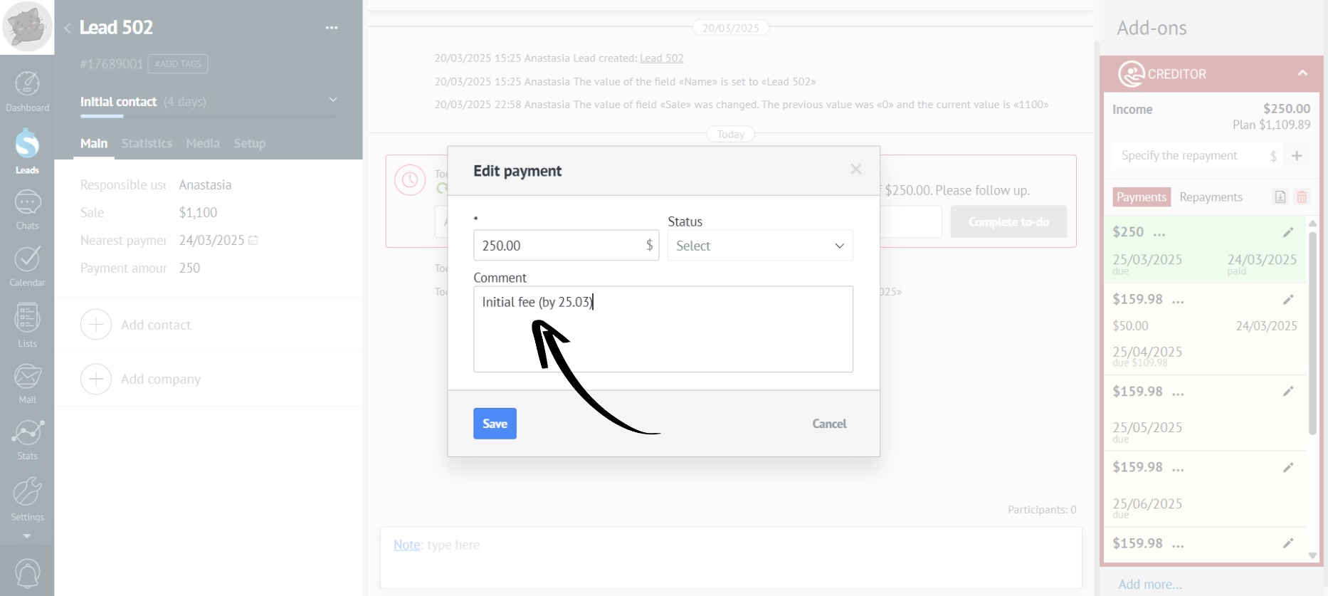
Task: Open the Add more add-ons link
Action: 1149,585
